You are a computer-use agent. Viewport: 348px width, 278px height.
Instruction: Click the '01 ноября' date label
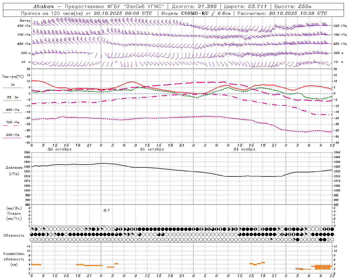[x=244, y=149]
